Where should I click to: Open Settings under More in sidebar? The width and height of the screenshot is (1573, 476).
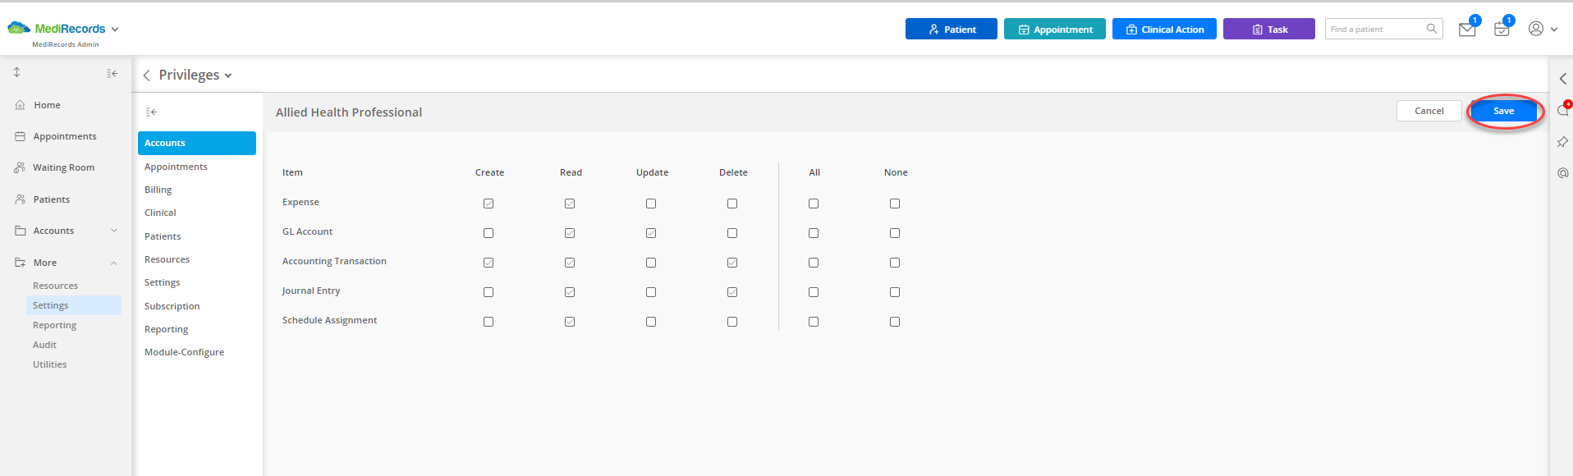tap(74, 305)
